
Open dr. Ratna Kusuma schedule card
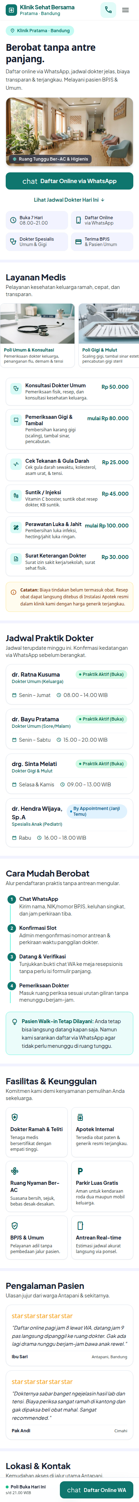pos(69,684)
